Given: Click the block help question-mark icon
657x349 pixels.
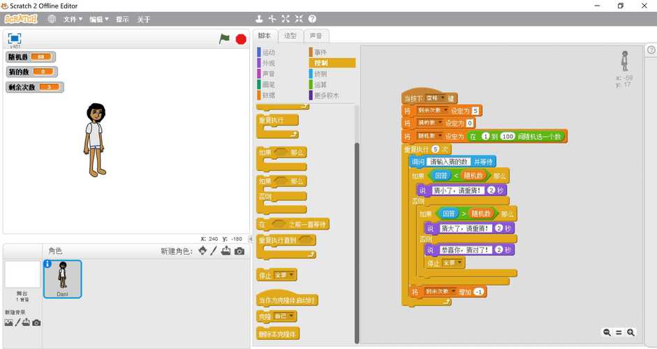Looking at the screenshot, I should (x=312, y=19).
